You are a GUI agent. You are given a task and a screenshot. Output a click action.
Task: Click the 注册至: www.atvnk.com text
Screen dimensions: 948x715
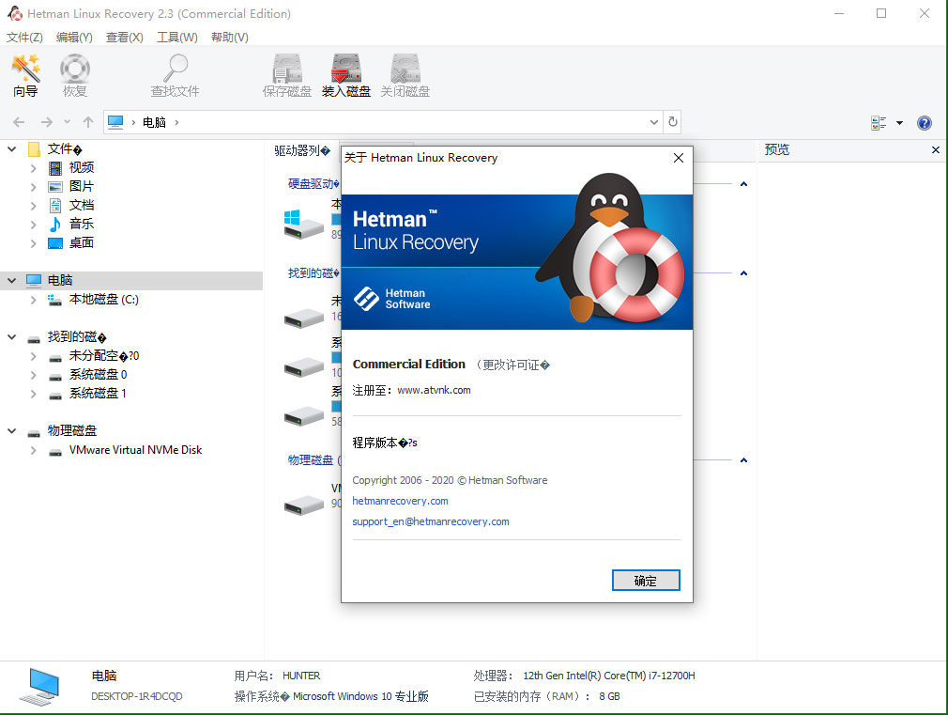[x=411, y=391]
